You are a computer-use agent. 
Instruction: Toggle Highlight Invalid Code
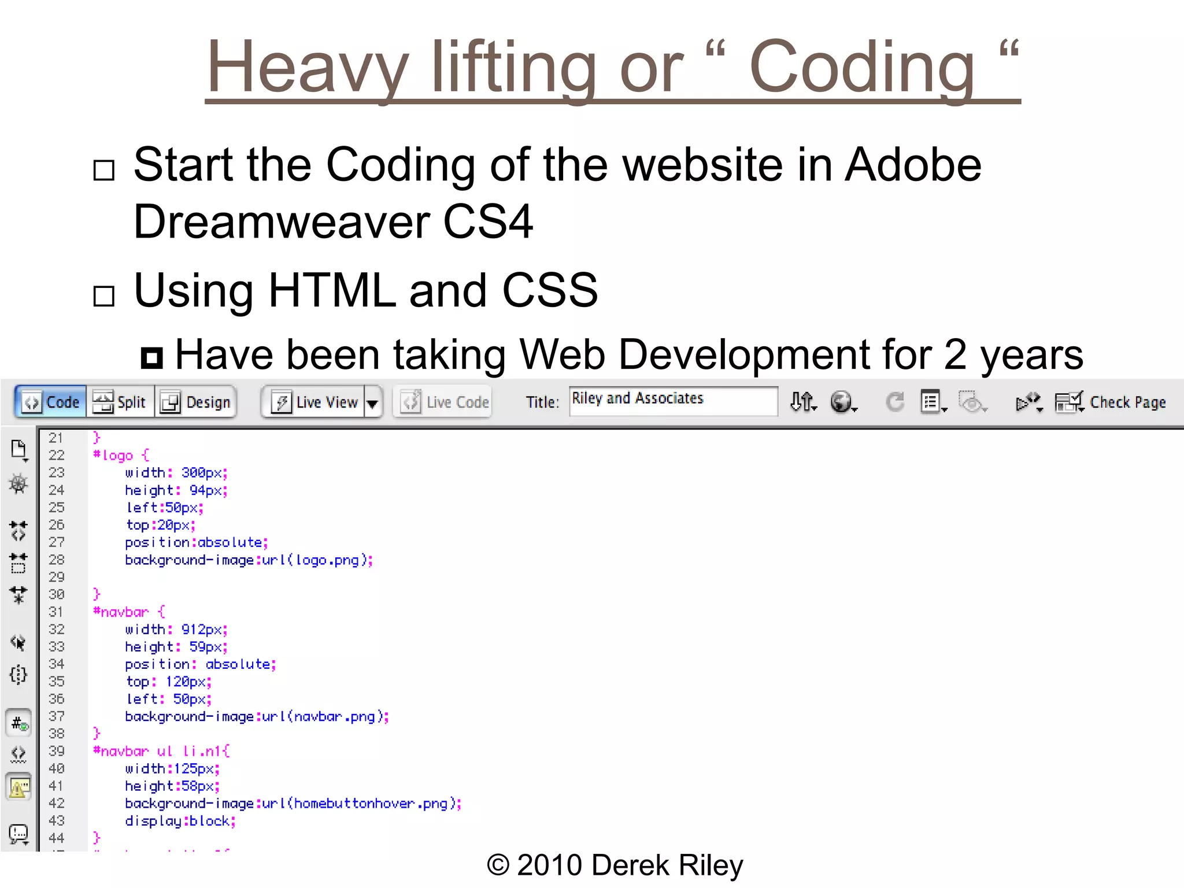18,754
